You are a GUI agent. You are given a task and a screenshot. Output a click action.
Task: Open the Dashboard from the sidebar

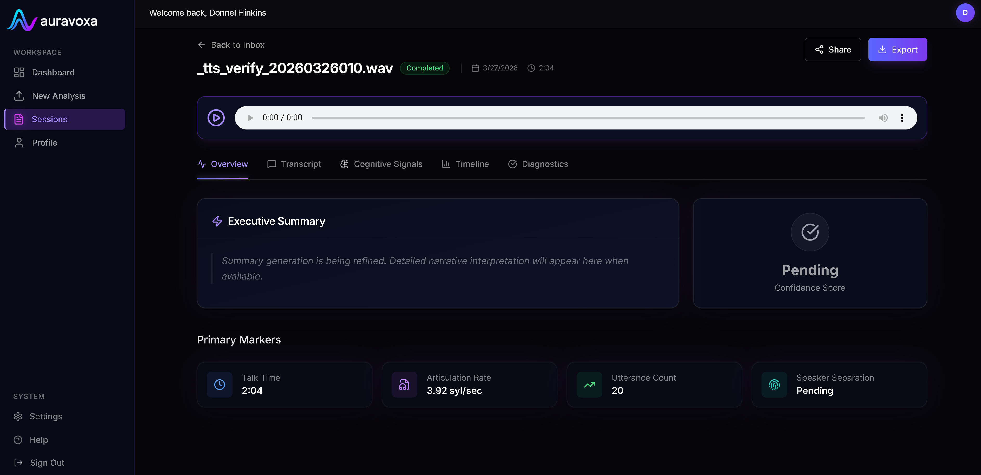53,72
